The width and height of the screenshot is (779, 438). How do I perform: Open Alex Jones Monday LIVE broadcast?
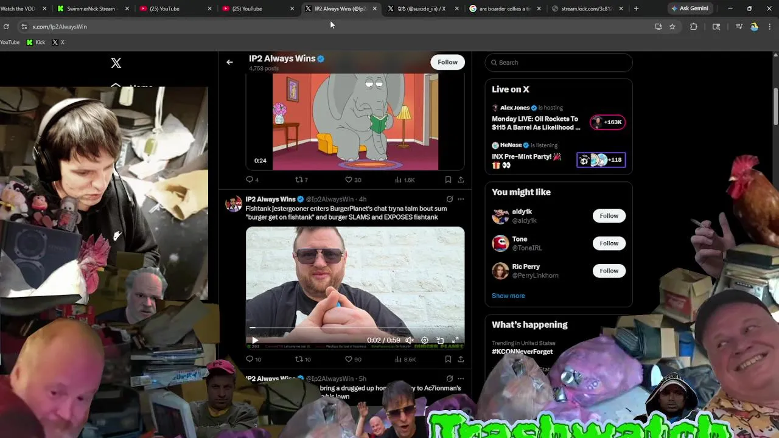coord(536,123)
